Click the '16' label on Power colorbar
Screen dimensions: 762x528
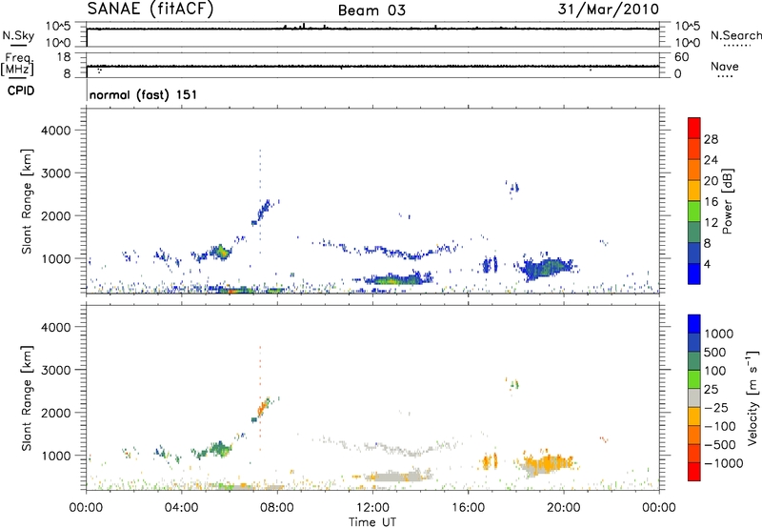711,202
